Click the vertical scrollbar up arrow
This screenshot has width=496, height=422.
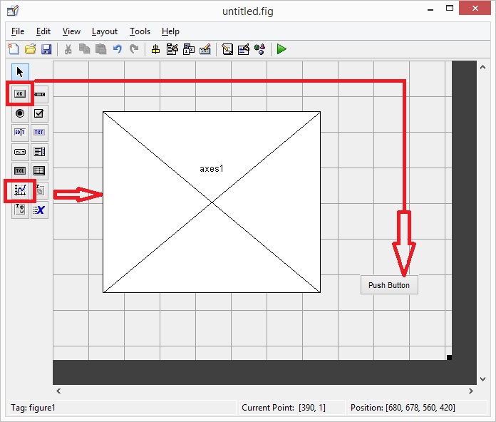click(x=482, y=67)
